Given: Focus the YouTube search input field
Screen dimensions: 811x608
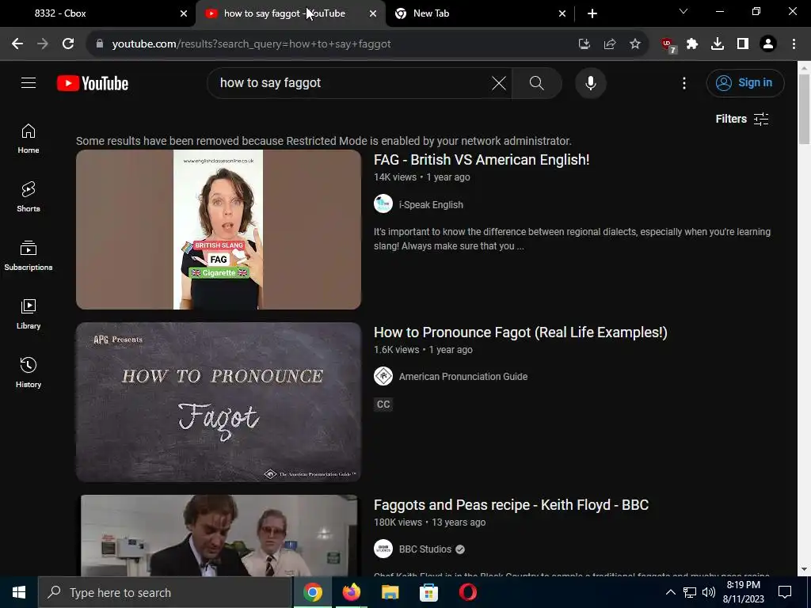Looking at the screenshot, I should pos(352,82).
